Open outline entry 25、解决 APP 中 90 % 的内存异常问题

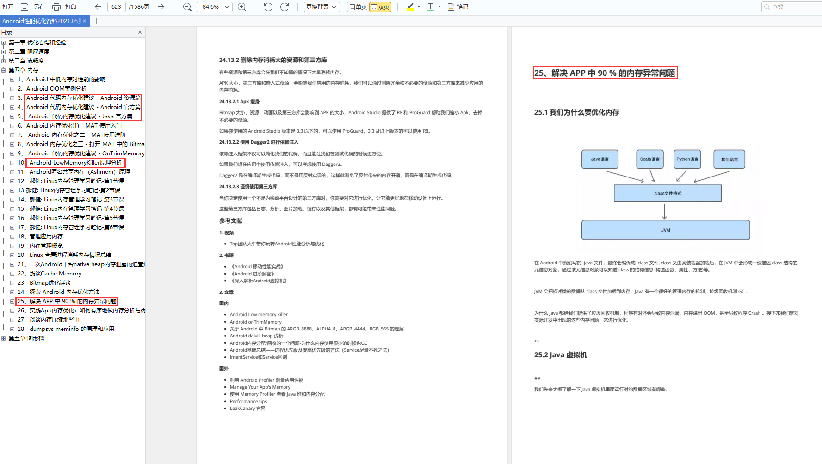coord(67,301)
